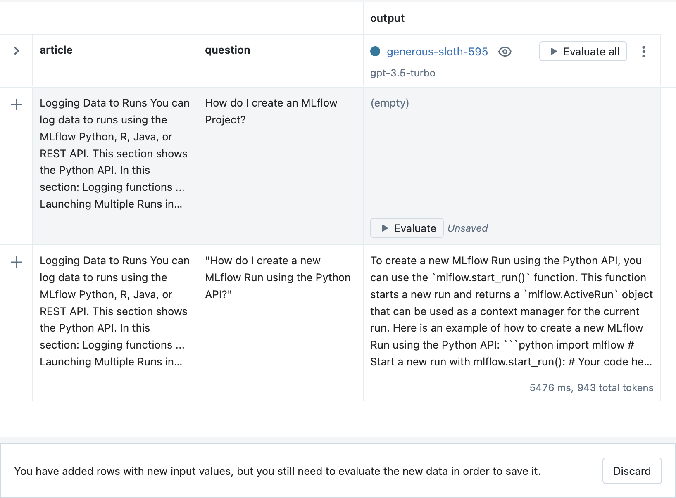
Task: Open the three-dot menu for the run column
Action: 643,52
